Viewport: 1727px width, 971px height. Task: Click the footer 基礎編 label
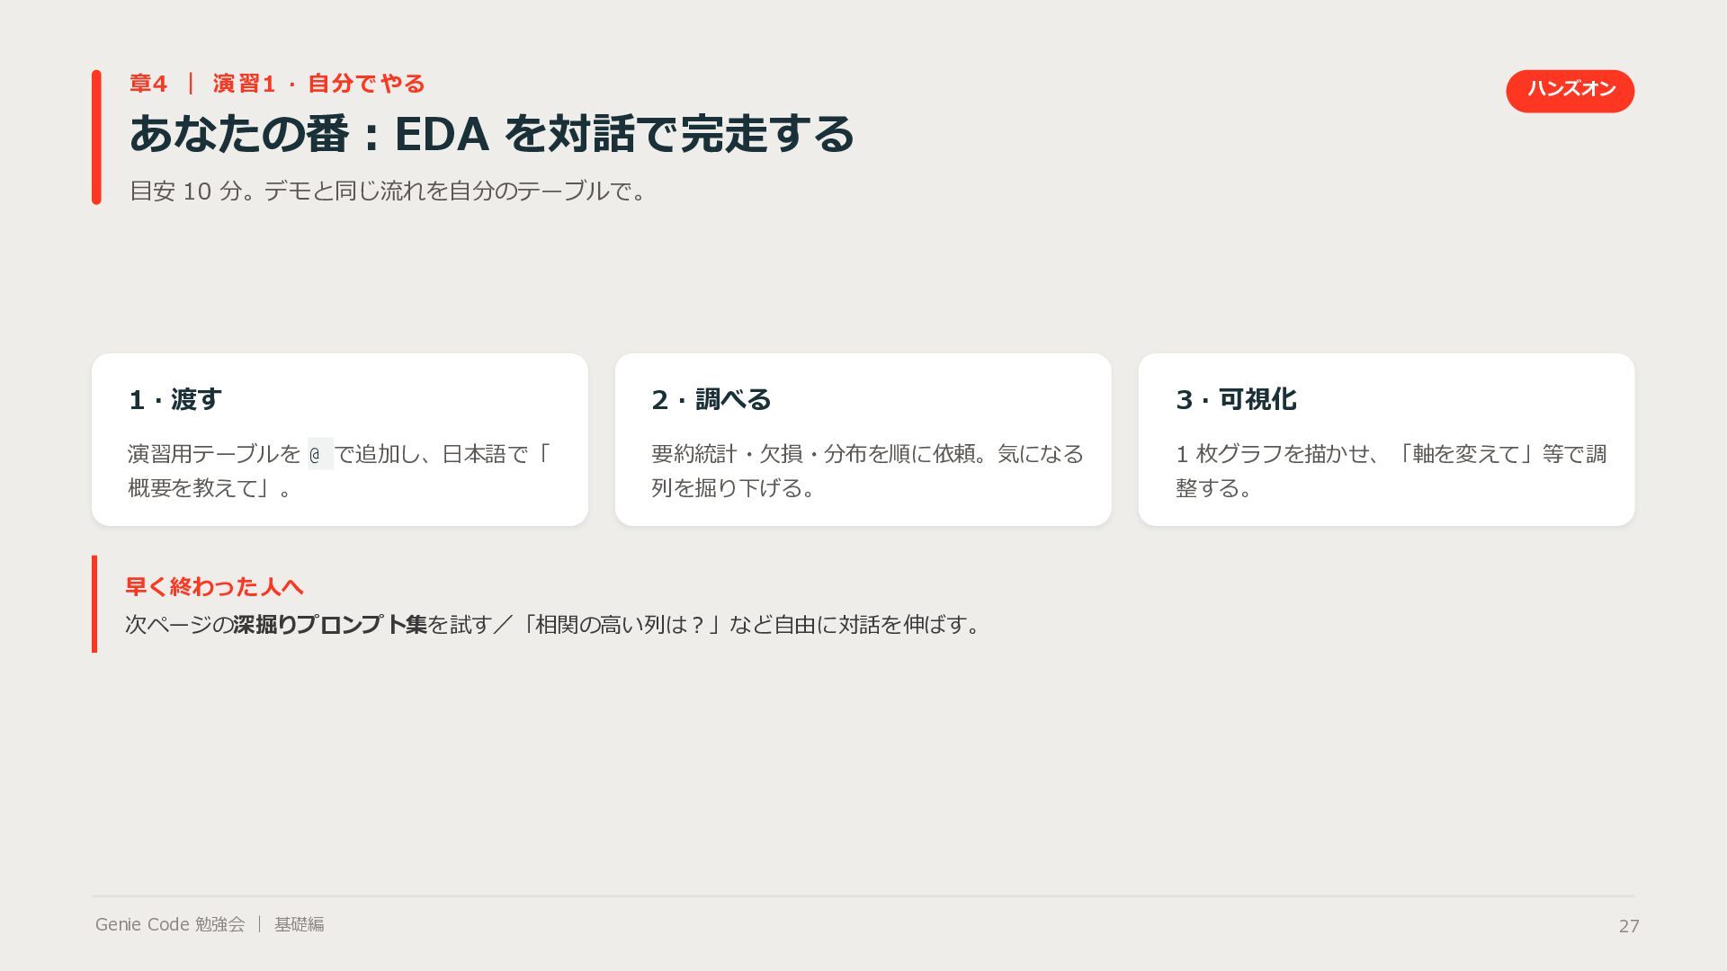click(x=299, y=924)
